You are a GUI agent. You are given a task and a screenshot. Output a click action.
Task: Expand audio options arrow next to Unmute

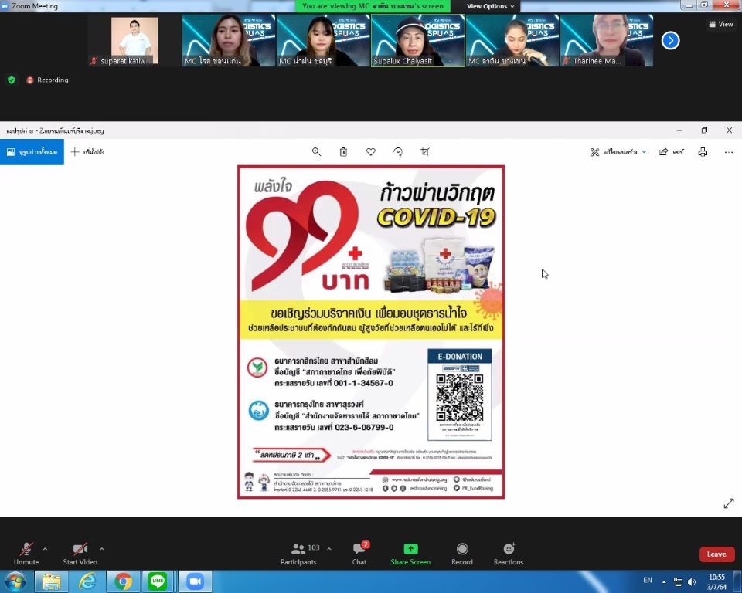(x=45, y=549)
